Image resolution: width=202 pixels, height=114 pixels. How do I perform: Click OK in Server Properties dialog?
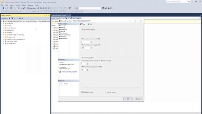click(x=128, y=99)
